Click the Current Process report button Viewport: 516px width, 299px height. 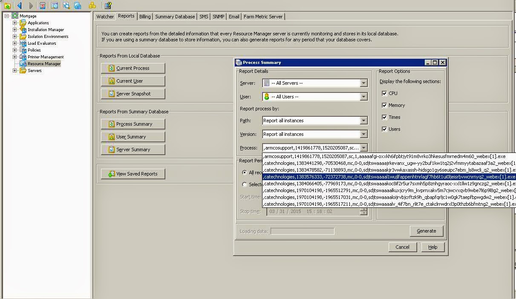coord(133,68)
